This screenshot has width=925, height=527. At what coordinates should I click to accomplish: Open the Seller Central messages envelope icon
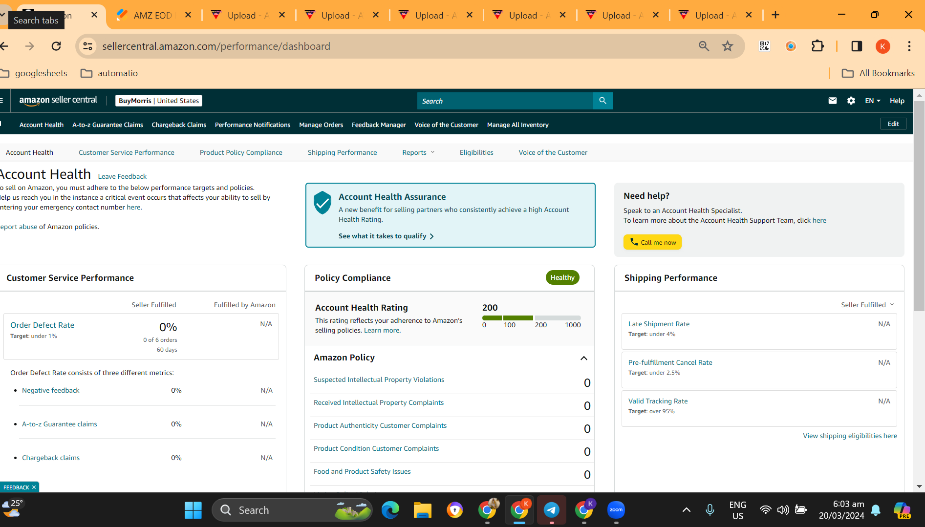pyautogui.click(x=833, y=101)
